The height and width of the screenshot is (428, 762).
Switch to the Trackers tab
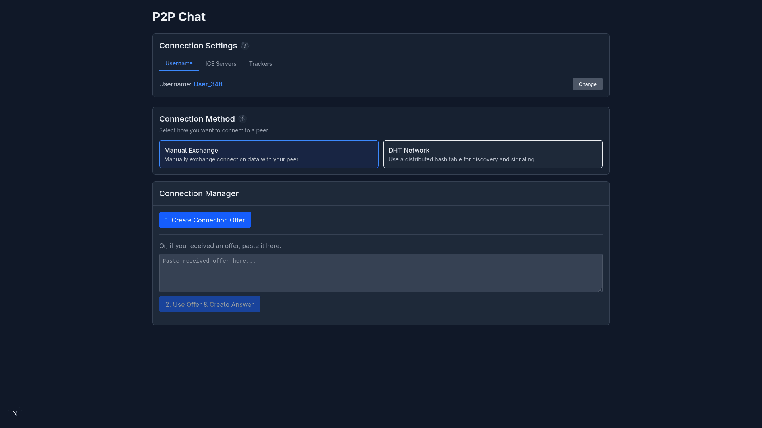click(x=261, y=63)
